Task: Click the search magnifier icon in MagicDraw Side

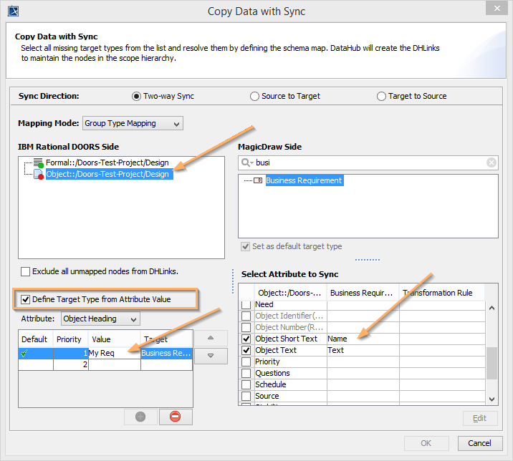Action: (x=245, y=162)
